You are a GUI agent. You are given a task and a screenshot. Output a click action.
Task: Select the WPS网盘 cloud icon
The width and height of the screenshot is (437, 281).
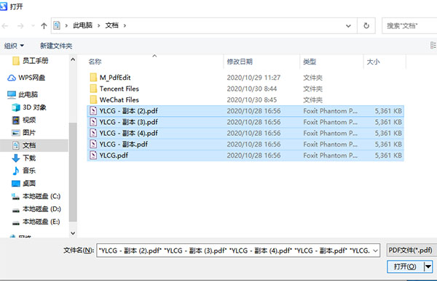tap(12, 78)
